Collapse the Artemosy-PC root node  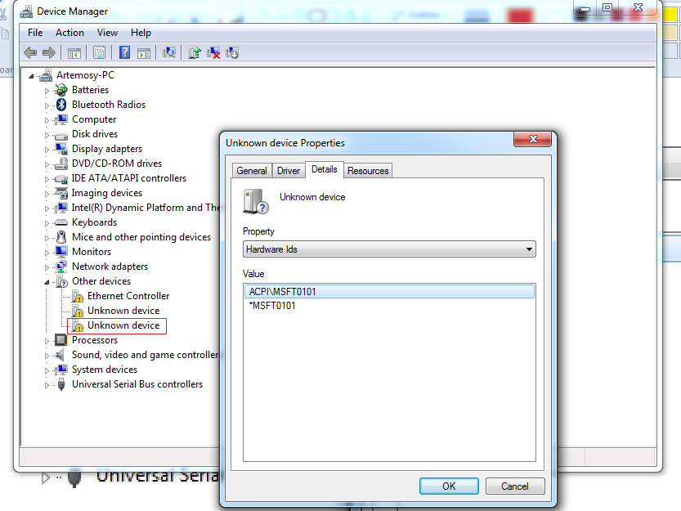point(31,77)
